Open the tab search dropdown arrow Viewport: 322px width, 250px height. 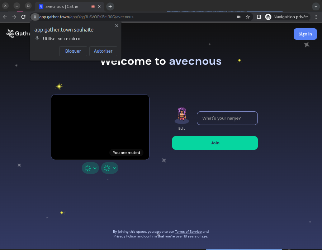click(316, 6)
